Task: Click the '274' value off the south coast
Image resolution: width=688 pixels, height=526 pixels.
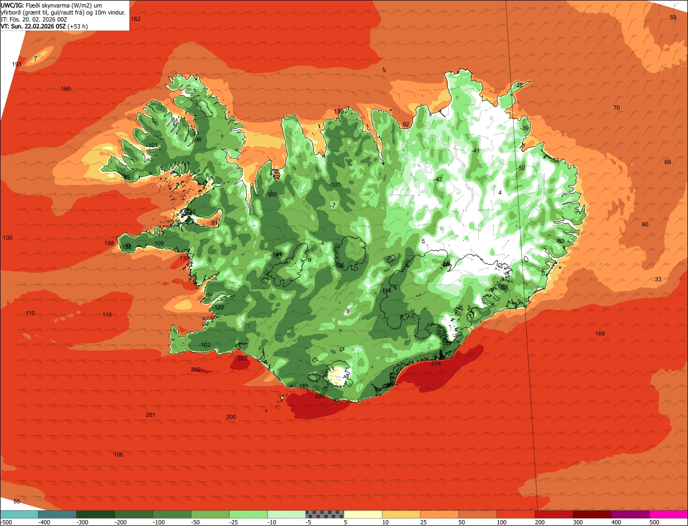Action: (436, 364)
